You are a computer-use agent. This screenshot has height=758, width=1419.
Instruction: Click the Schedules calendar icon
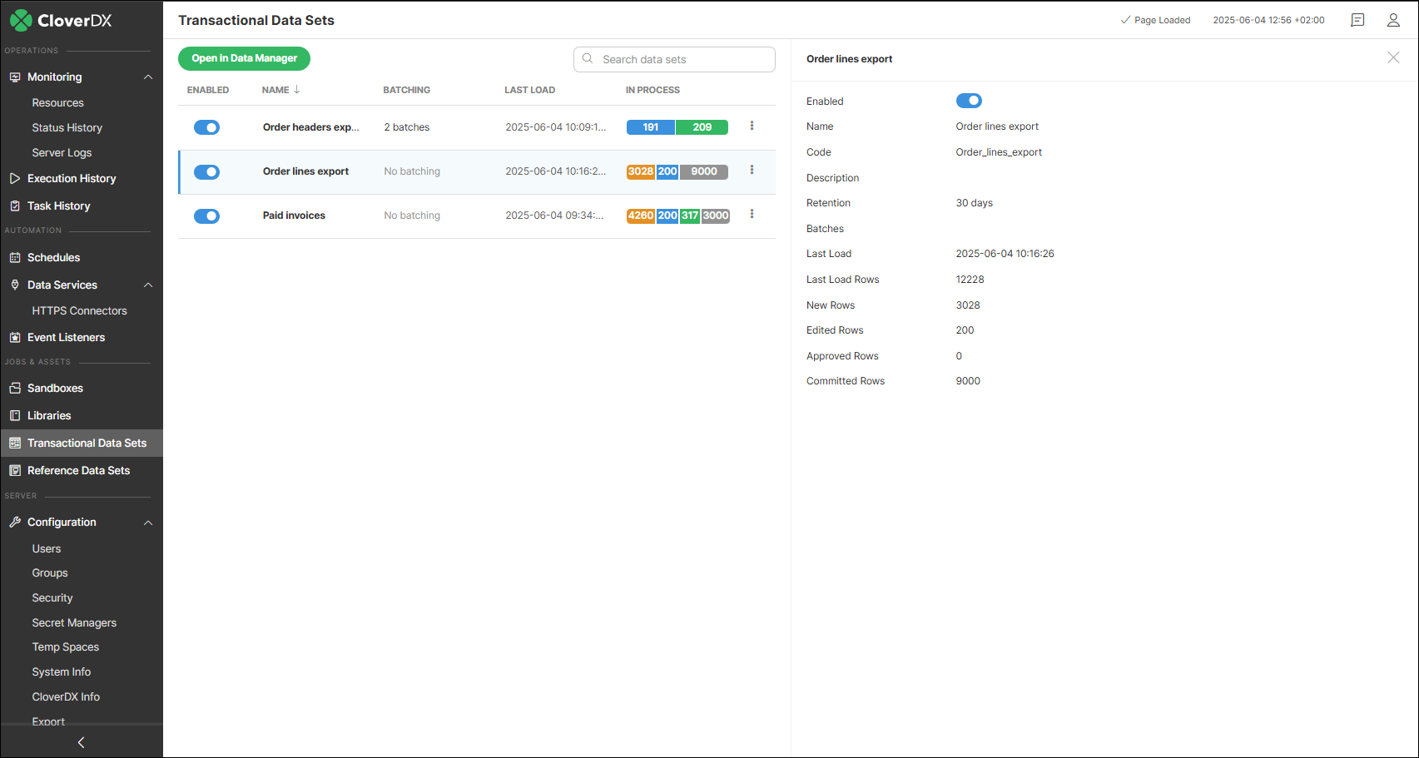[14, 257]
